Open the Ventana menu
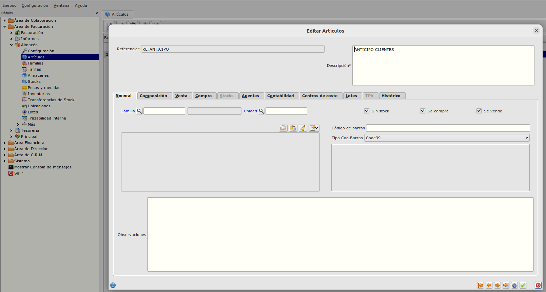This screenshot has height=292, width=546. pyautogui.click(x=61, y=5)
